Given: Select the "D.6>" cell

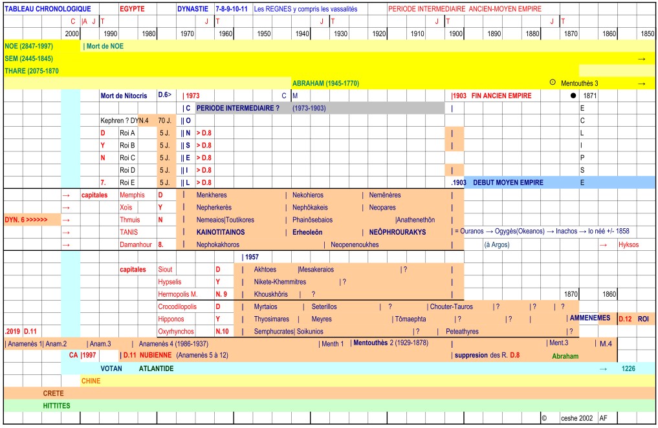Looking at the screenshot, I should pyautogui.click(x=165, y=95).
